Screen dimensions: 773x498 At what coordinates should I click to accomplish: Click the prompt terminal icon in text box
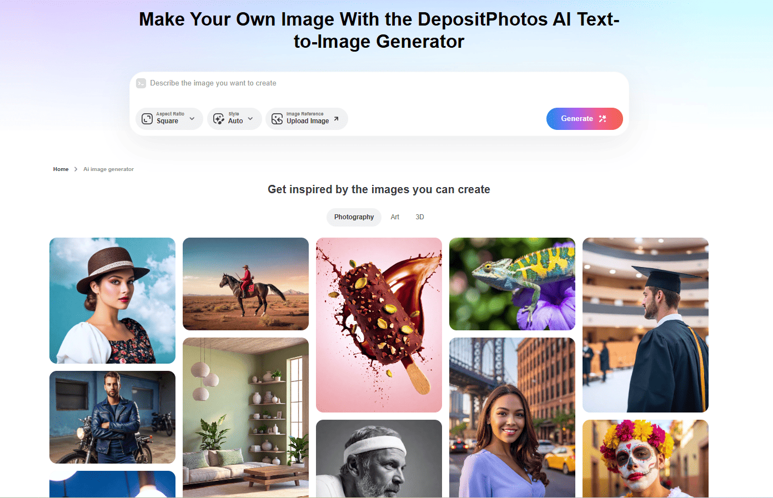pos(141,83)
